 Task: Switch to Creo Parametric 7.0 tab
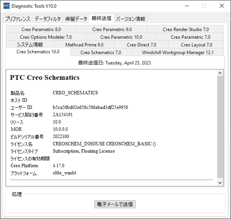(190, 37)
